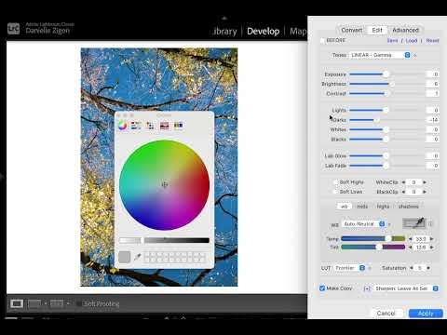Decrease Tint value with the left arrow
Screen dimensions: 447x335
(x=410, y=248)
